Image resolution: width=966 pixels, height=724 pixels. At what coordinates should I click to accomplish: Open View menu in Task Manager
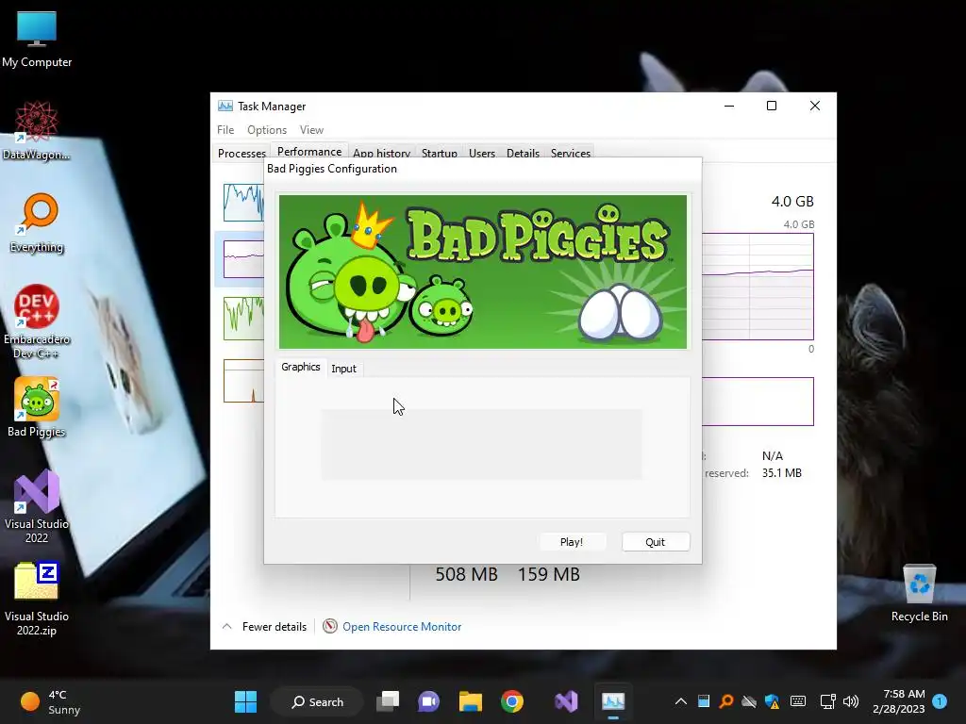(x=311, y=130)
